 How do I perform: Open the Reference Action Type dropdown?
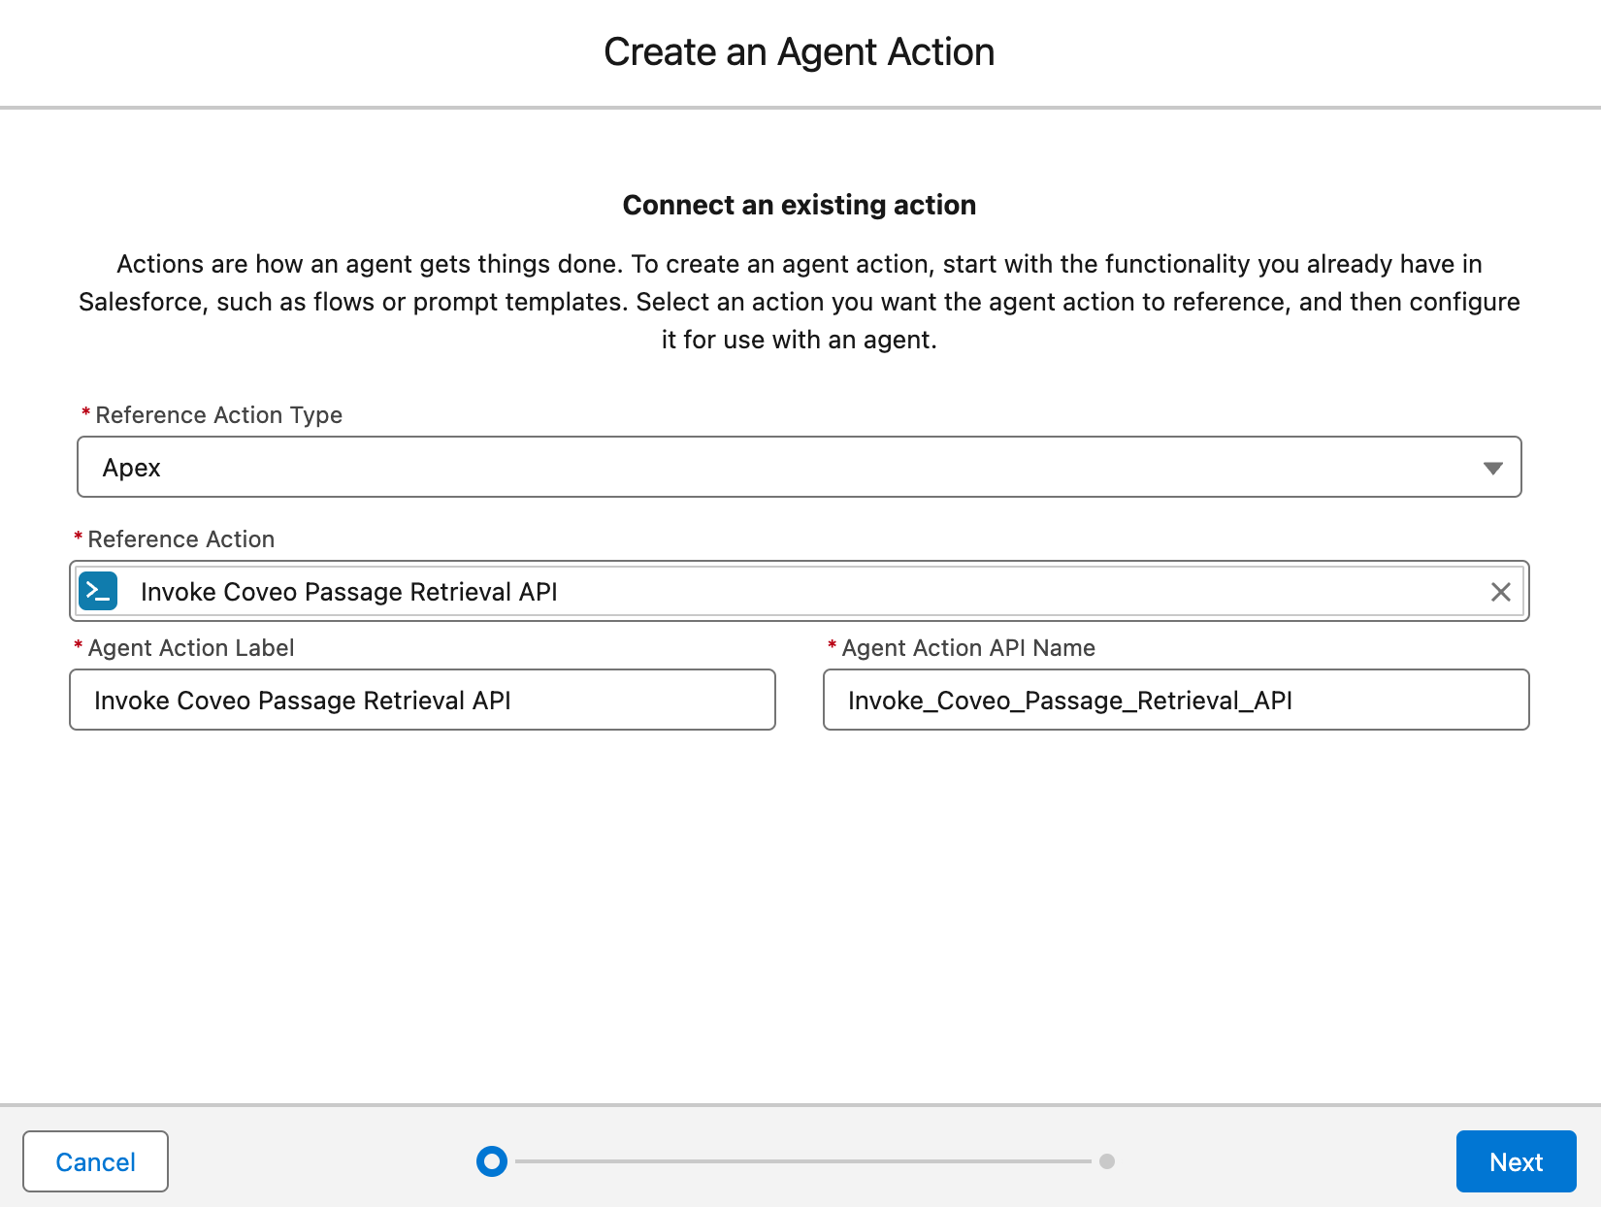click(800, 467)
